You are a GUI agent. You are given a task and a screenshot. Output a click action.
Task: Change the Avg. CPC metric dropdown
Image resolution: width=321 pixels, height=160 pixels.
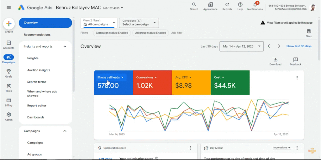coord(183,77)
